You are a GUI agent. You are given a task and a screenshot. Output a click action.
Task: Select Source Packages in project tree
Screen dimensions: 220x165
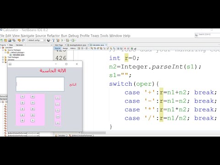point(14,50)
